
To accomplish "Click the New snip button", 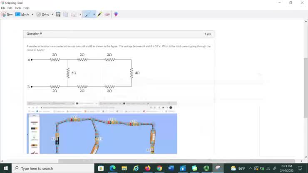I will point(7,14).
